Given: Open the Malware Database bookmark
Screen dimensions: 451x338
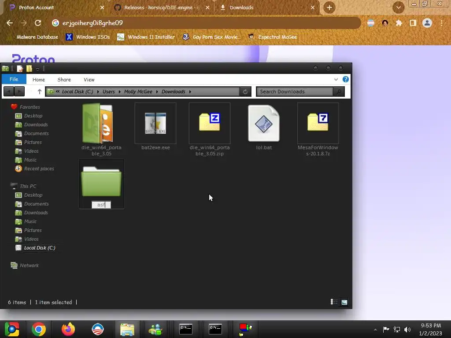Looking at the screenshot, I should (37, 37).
